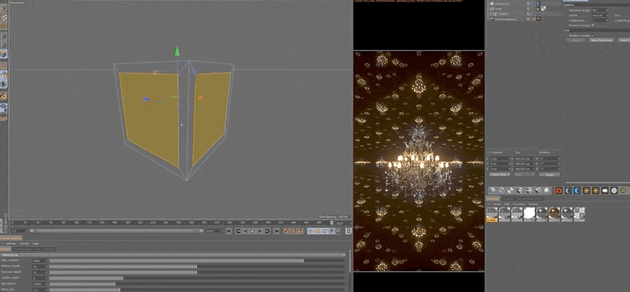
Task: Click the Maximum Angle spinner arrows
Action: [x=607, y=10]
